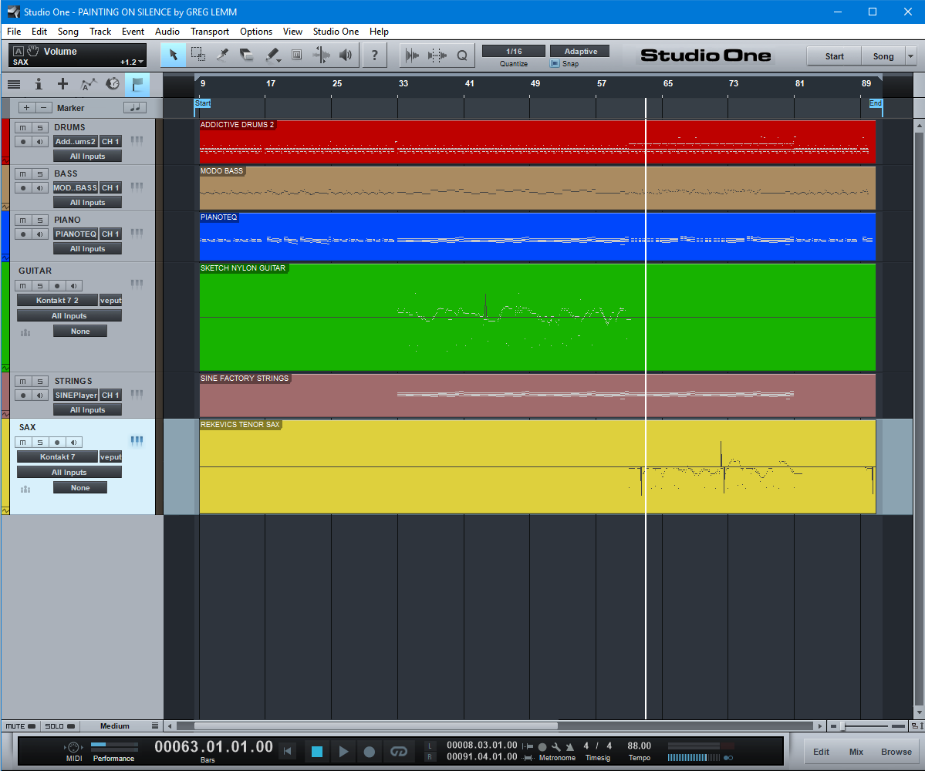925x771 pixels.
Task: Click the Start page button
Action: point(834,56)
